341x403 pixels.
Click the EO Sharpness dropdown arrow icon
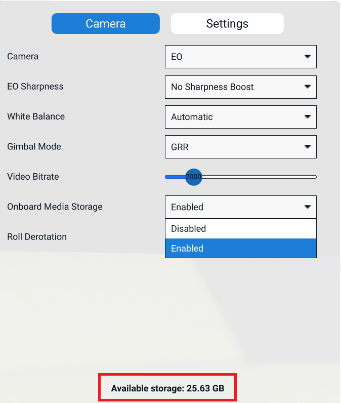coord(307,87)
